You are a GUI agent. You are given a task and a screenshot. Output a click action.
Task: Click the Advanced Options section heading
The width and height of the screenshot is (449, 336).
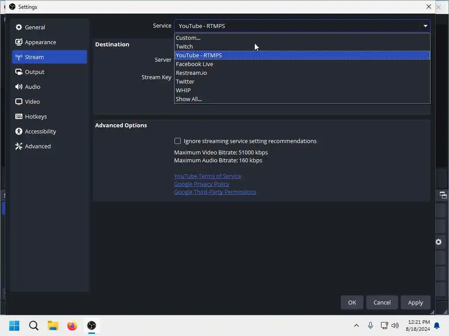[121, 126]
